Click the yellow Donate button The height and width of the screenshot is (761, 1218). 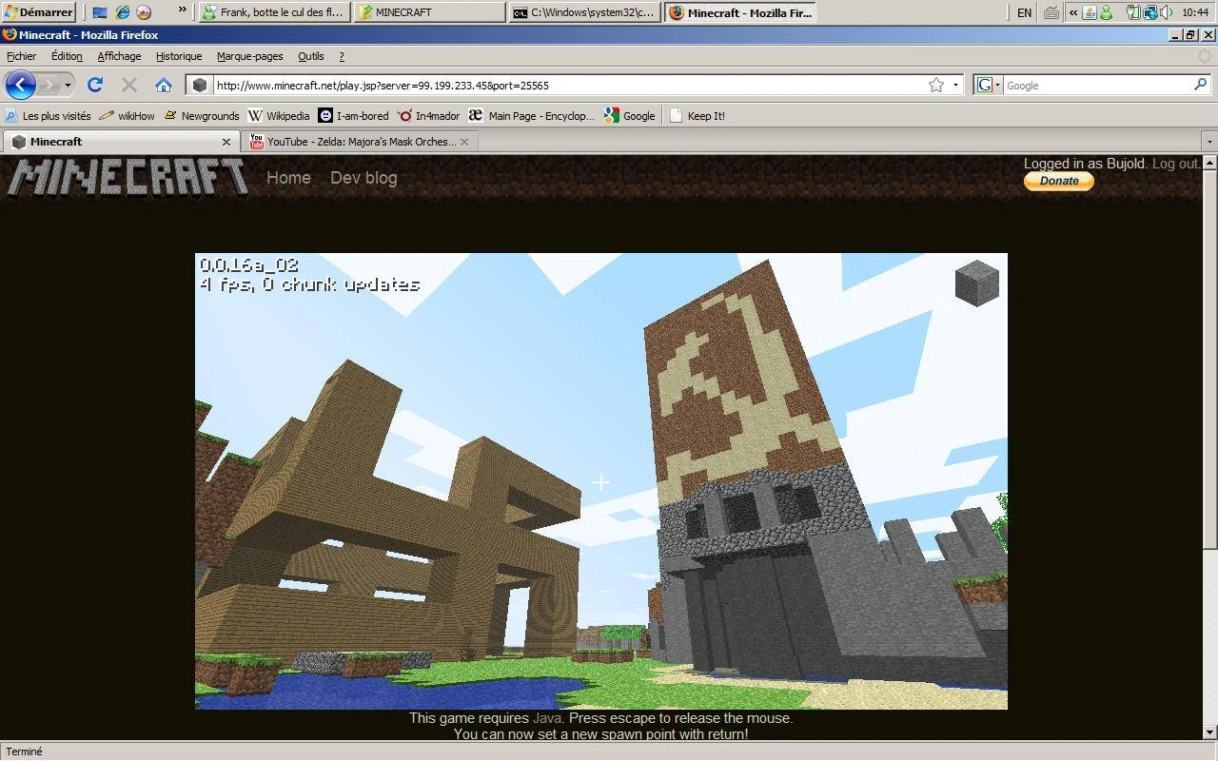1059,181
